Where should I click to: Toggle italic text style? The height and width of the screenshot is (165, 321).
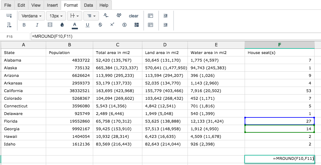[x=37, y=25]
